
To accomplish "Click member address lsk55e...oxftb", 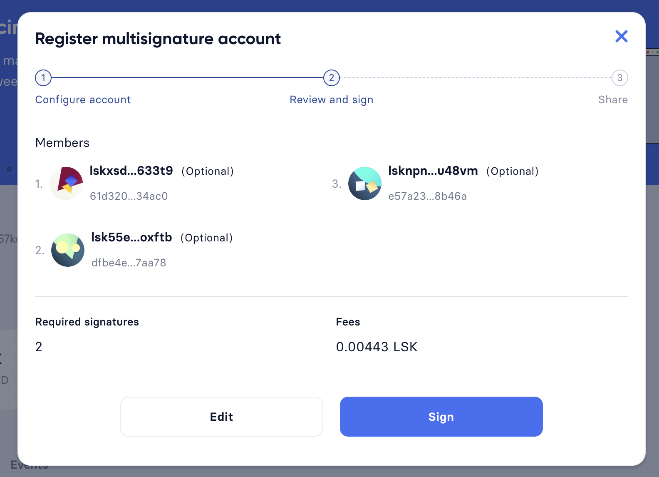I will 131,237.
